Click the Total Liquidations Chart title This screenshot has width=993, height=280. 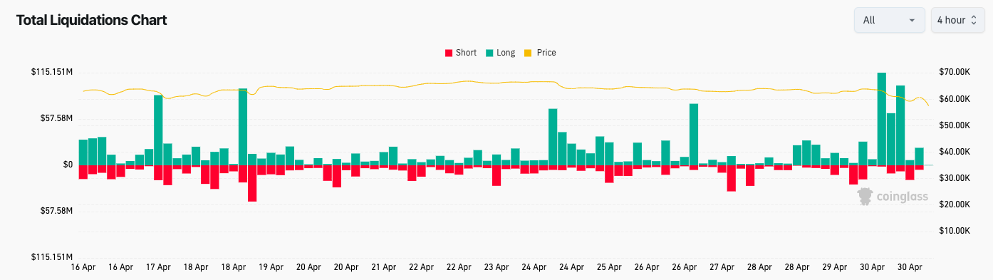[91, 21]
